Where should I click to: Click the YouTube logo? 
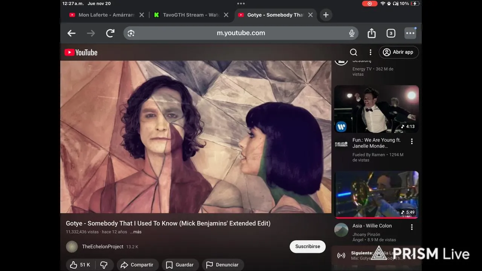pyautogui.click(x=81, y=52)
